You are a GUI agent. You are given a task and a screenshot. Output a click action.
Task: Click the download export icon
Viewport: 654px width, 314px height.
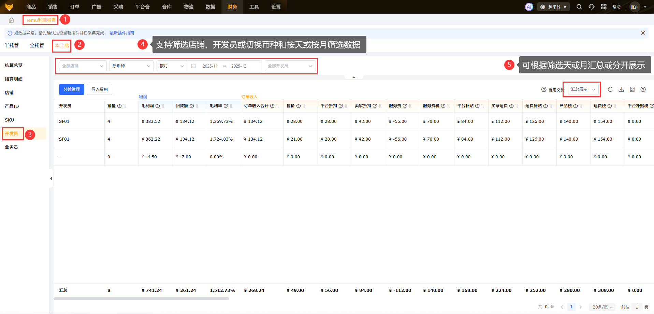click(x=621, y=89)
